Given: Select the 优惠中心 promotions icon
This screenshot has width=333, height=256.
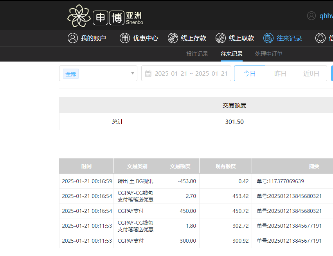Looking at the screenshot, I should pyautogui.click(x=124, y=38).
